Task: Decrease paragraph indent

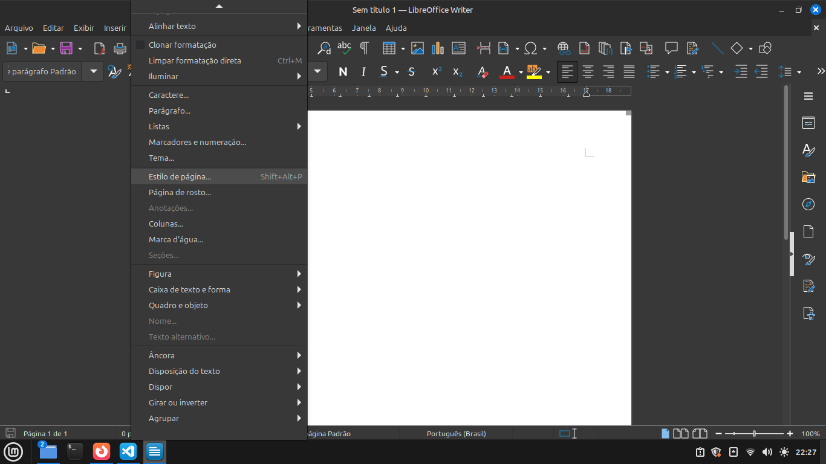Action: [762, 72]
